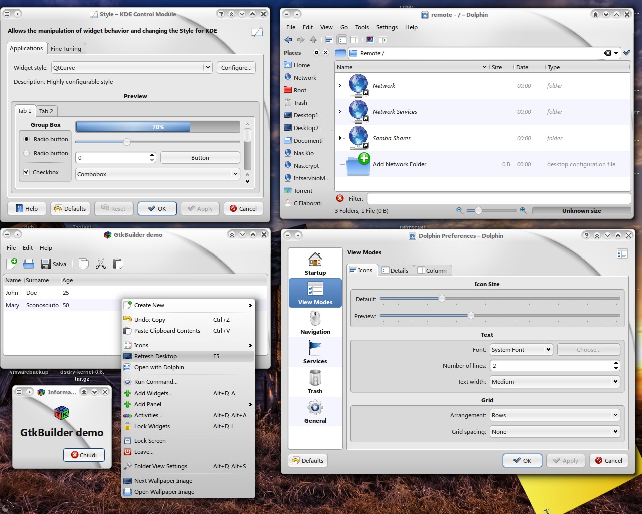This screenshot has width=642, height=514.
Task: Click Help button in Style module
Action: point(27,209)
